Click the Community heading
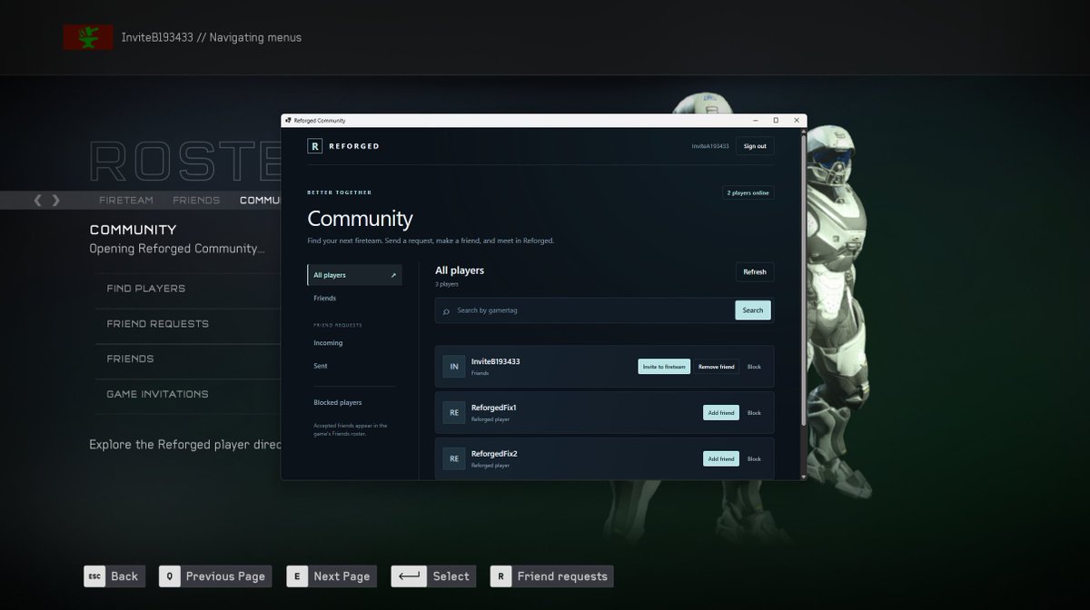1090x610 pixels. click(360, 219)
